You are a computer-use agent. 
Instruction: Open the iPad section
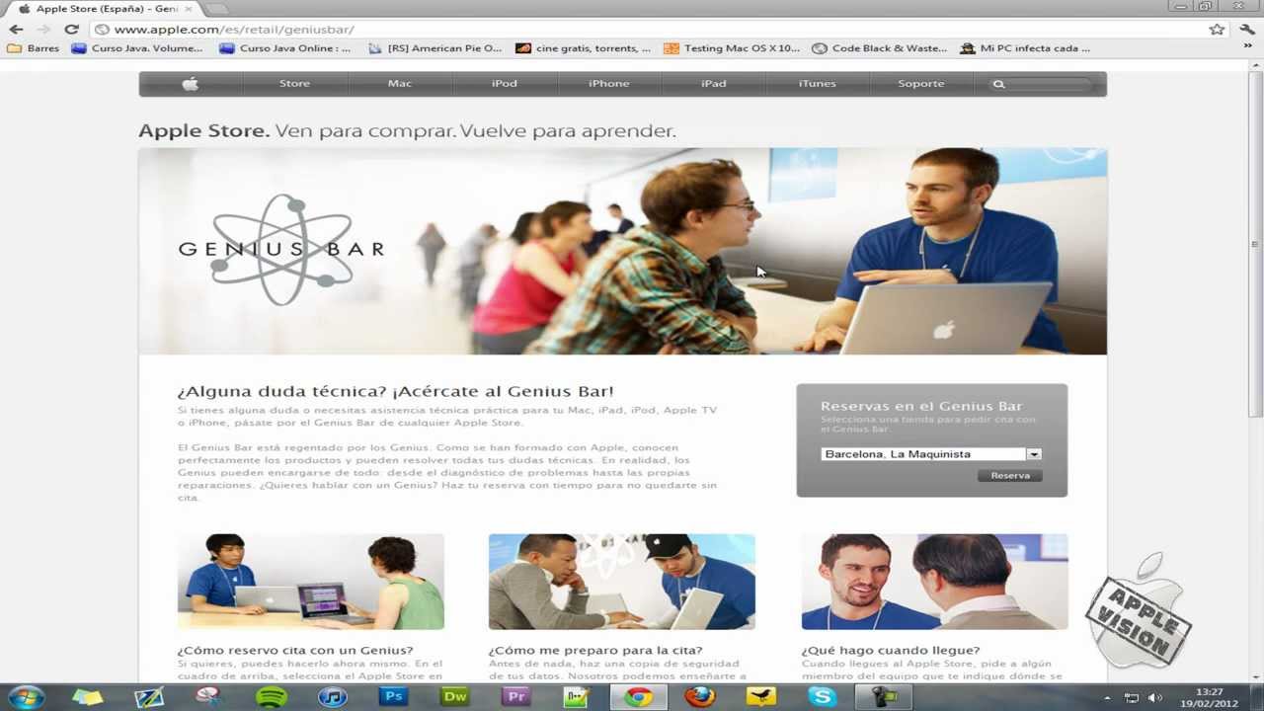click(713, 84)
